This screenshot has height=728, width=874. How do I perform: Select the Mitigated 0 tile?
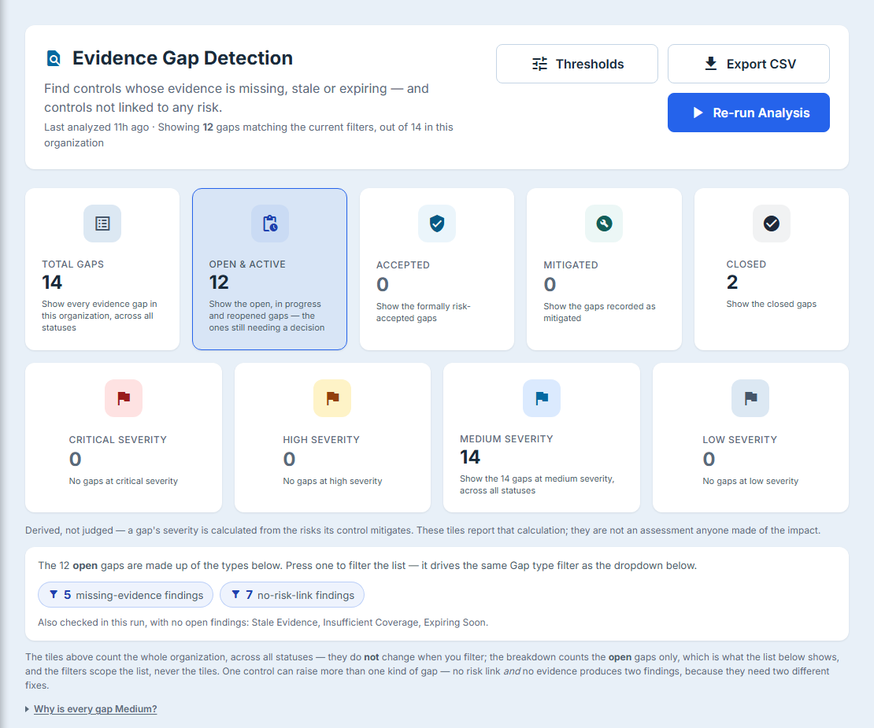click(604, 269)
